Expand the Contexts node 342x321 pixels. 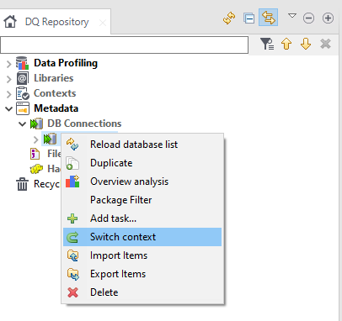[8, 94]
